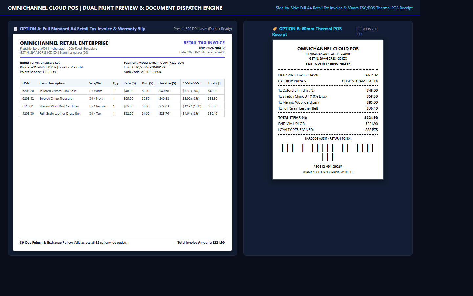Click 'Merino Wool Knit Cardigan' table row
The height and width of the screenshot is (296, 473).
click(122, 106)
